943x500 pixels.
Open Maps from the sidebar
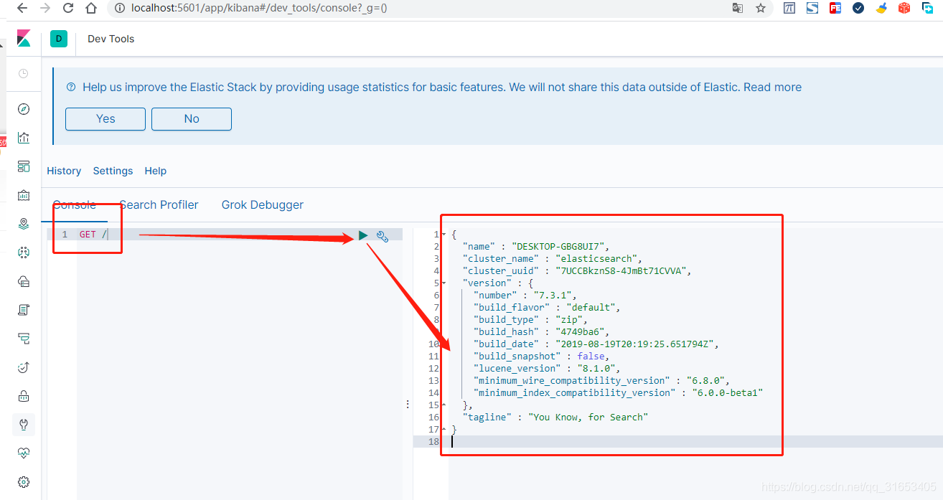click(x=24, y=224)
